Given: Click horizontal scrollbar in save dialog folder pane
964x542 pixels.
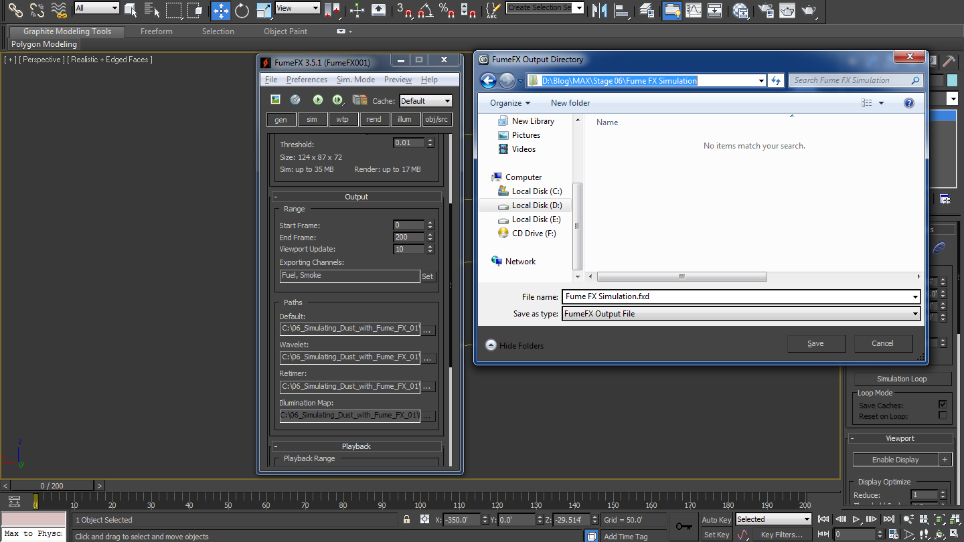Looking at the screenshot, I should 681,276.
